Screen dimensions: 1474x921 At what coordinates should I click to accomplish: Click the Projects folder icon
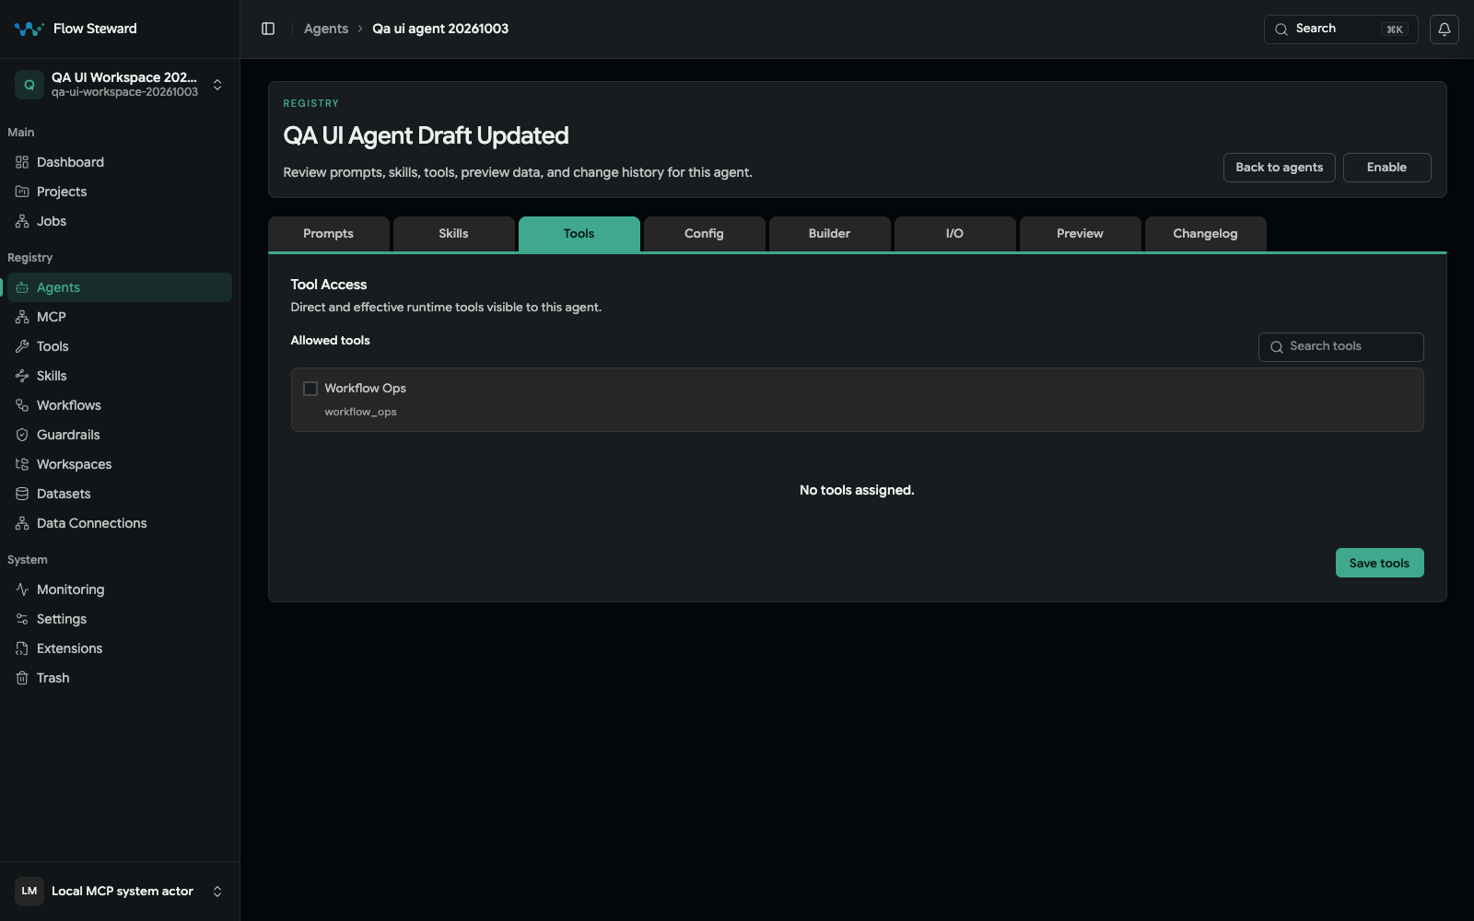tap(22, 192)
